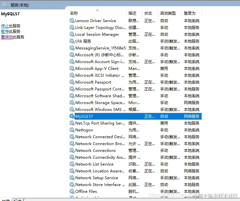The image size is (240, 201).
Task: Select Microsoft Account Sign-i... service name
Action: tap(100, 62)
